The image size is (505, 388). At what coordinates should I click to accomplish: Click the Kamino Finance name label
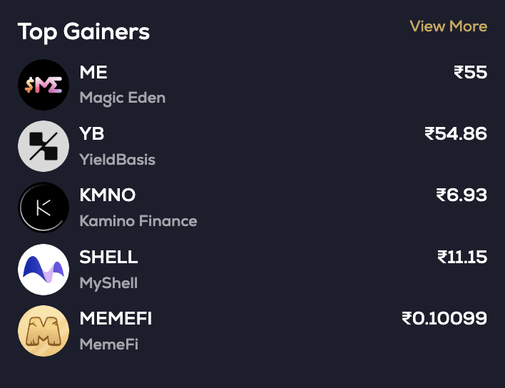tap(138, 221)
